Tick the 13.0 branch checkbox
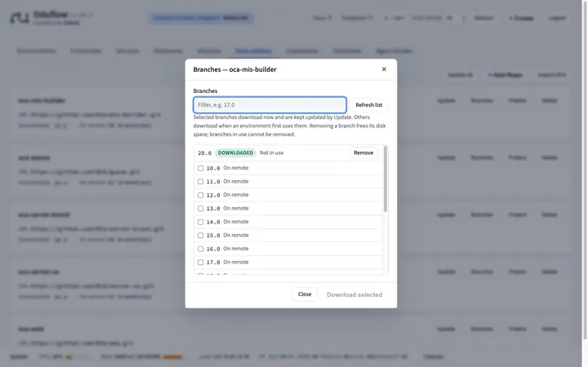The image size is (588, 367). point(201,209)
